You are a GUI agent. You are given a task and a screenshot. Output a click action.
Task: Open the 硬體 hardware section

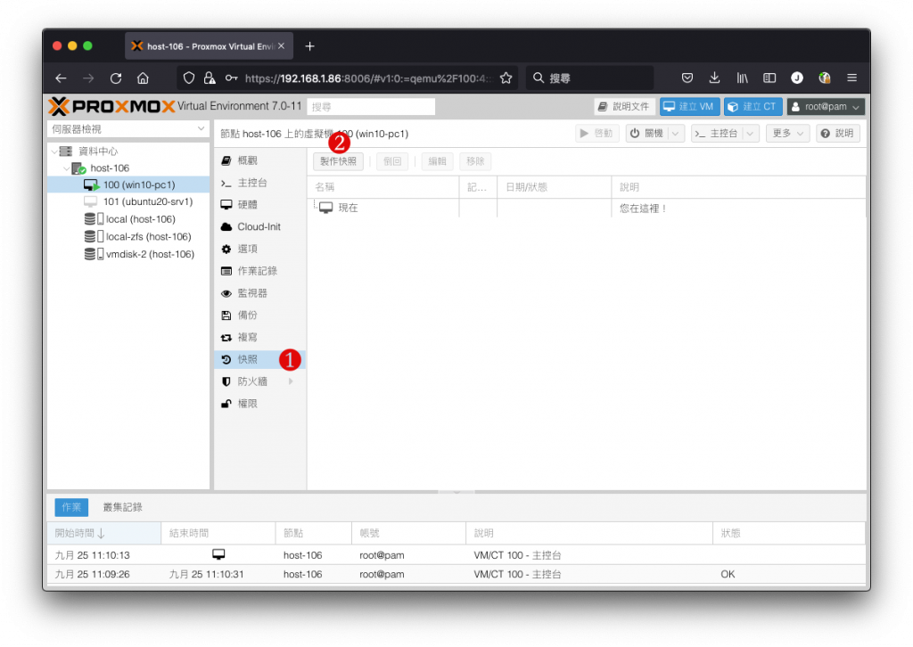click(x=259, y=205)
